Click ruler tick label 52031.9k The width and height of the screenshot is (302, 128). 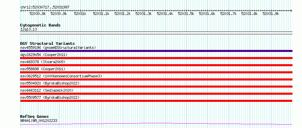pyautogui.click(x=271, y=14)
